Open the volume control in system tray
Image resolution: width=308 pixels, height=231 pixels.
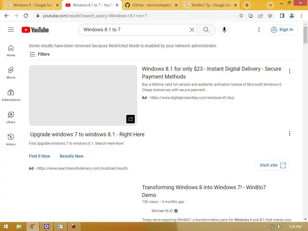pos(280,227)
